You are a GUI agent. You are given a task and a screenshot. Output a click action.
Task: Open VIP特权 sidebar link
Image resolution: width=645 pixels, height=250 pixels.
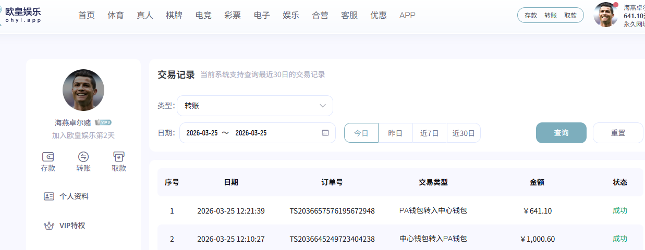pos(72,226)
